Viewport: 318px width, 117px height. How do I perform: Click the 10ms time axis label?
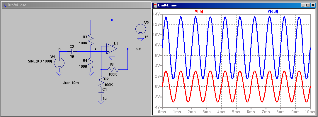point(310,112)
